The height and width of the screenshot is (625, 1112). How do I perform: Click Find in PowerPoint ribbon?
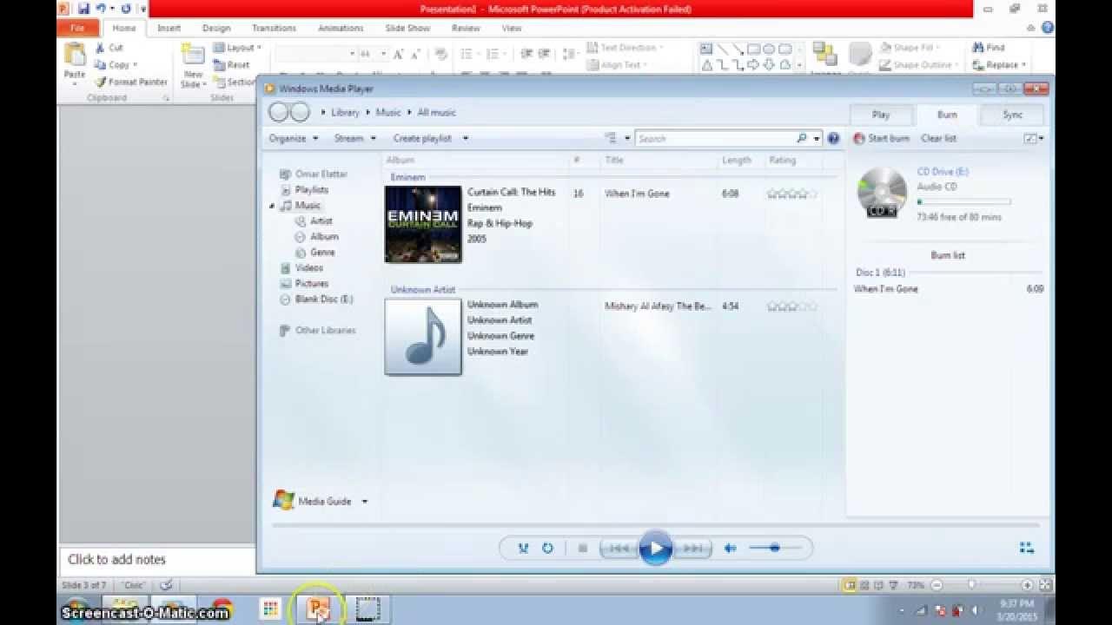(989, 48)
